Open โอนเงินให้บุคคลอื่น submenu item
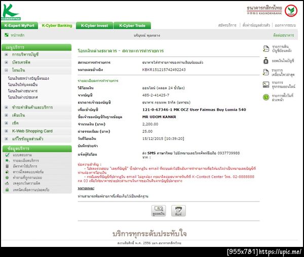Image resolution: width=304 pixels, height=257 pixels. (x=23, y=85)
